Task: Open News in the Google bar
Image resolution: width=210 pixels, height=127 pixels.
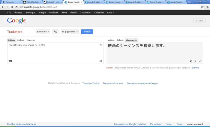Action: click(x=64, y=12)
